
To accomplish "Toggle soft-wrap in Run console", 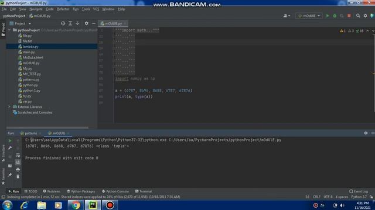I will click(18, 155).
